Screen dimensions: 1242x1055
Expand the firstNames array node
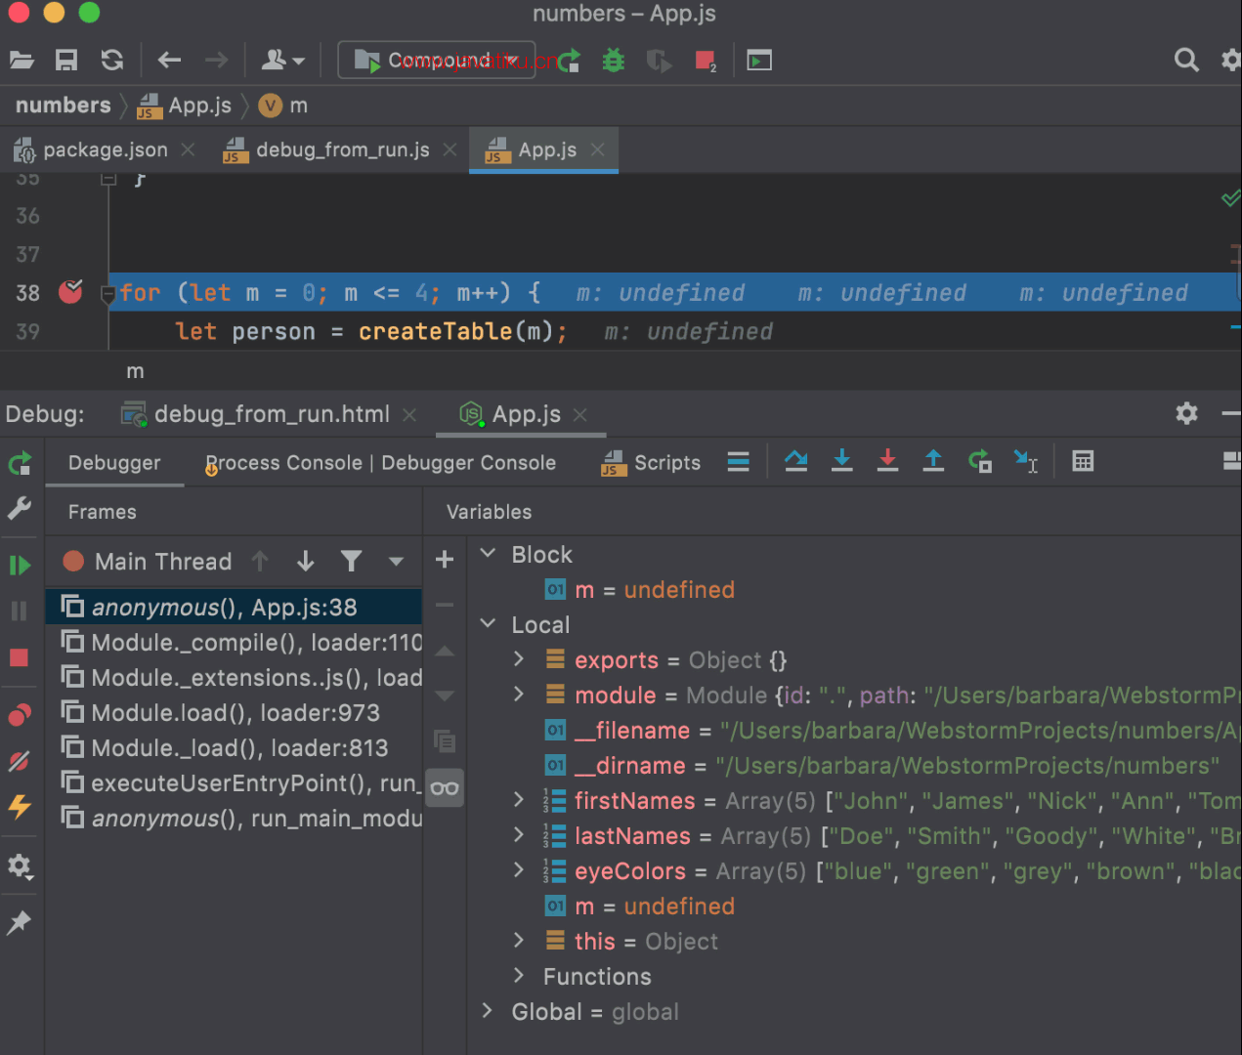(x=519, y=800)
